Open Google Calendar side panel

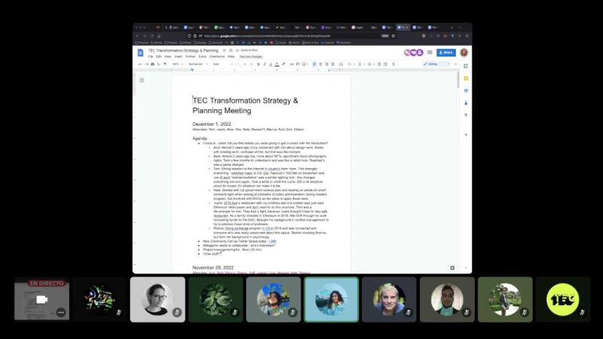point(466,66)
